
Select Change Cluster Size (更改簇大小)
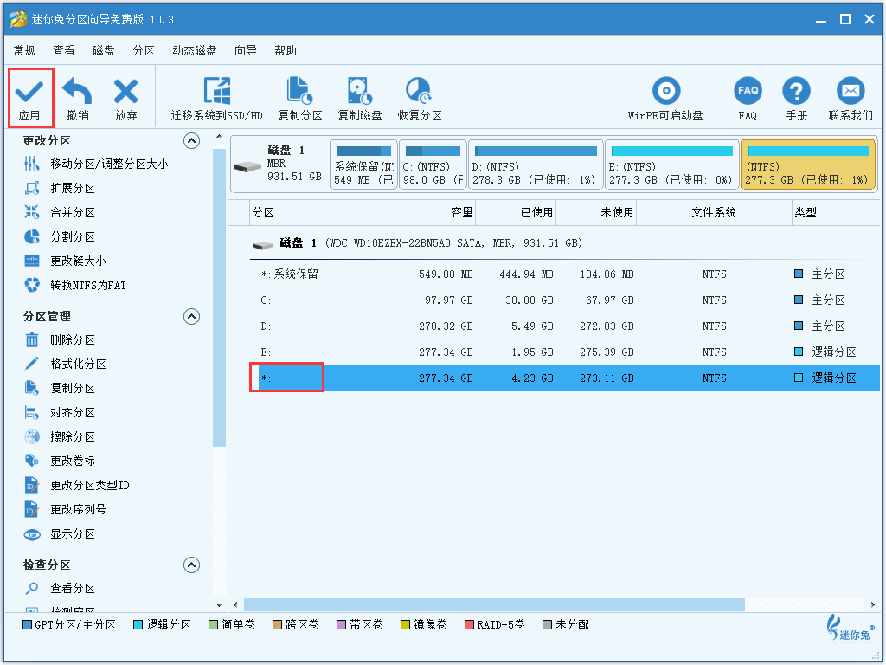point(65,261)
